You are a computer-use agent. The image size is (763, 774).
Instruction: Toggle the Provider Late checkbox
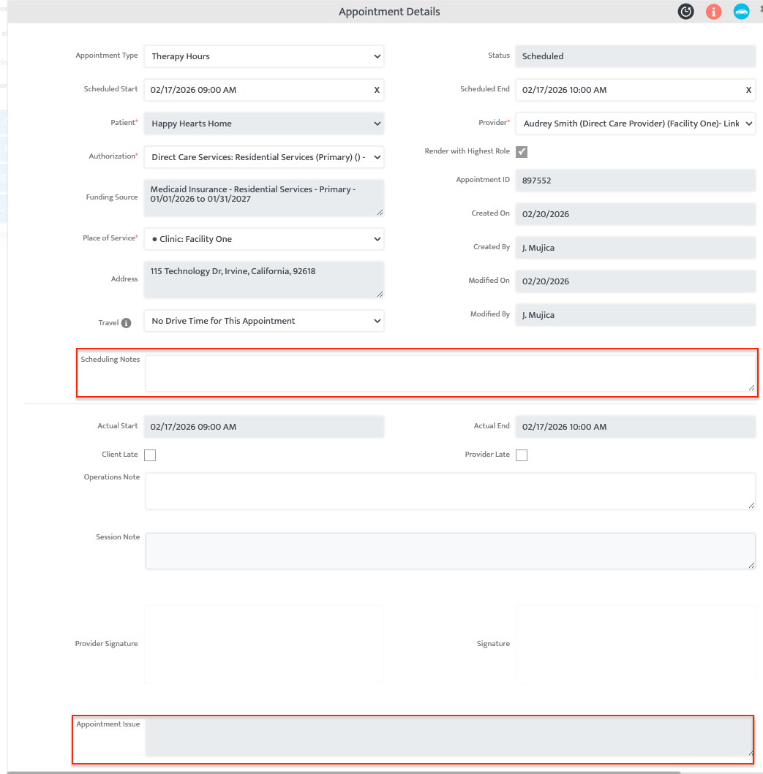(522, 455)
